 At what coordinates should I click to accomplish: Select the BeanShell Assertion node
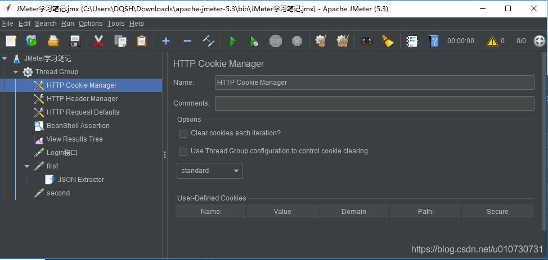(78, 126)
